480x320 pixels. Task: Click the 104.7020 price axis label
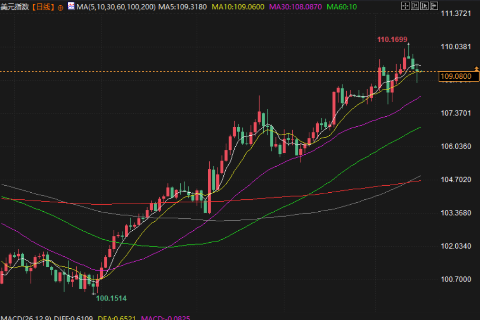click(x=455, y=179)
